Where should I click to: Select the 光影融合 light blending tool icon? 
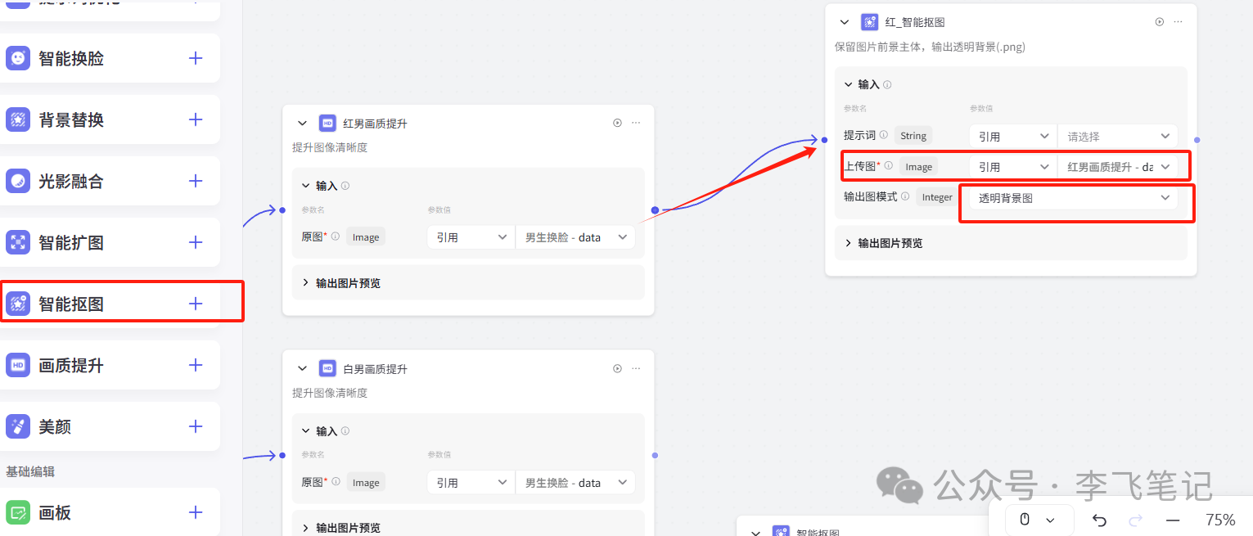[18, 181]
